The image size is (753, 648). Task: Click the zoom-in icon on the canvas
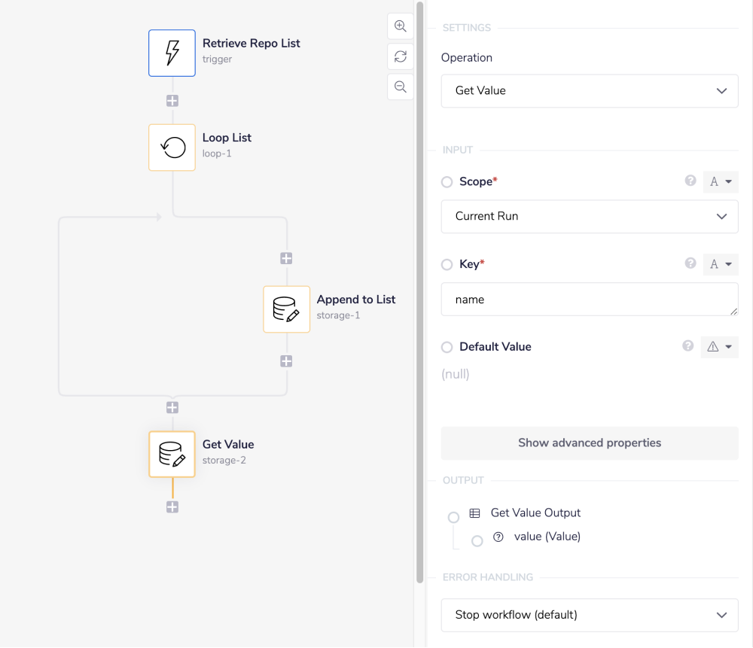pyautogui.click(x=400, y=26)
